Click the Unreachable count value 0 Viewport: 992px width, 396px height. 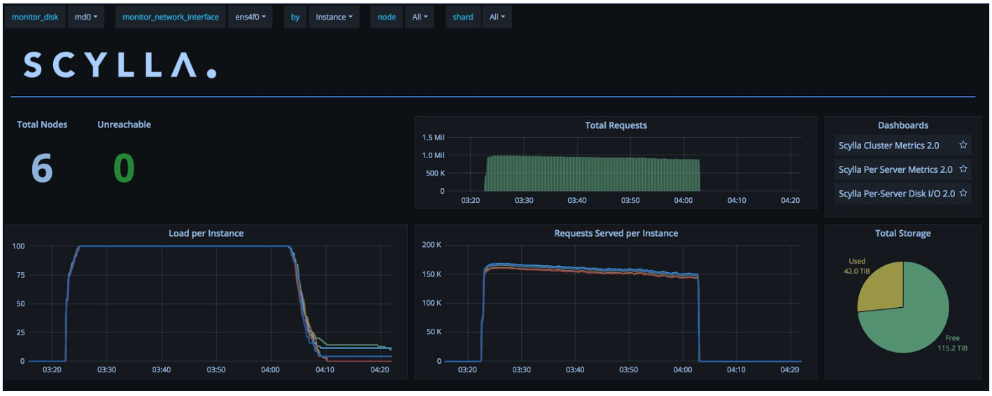(124, 169)
